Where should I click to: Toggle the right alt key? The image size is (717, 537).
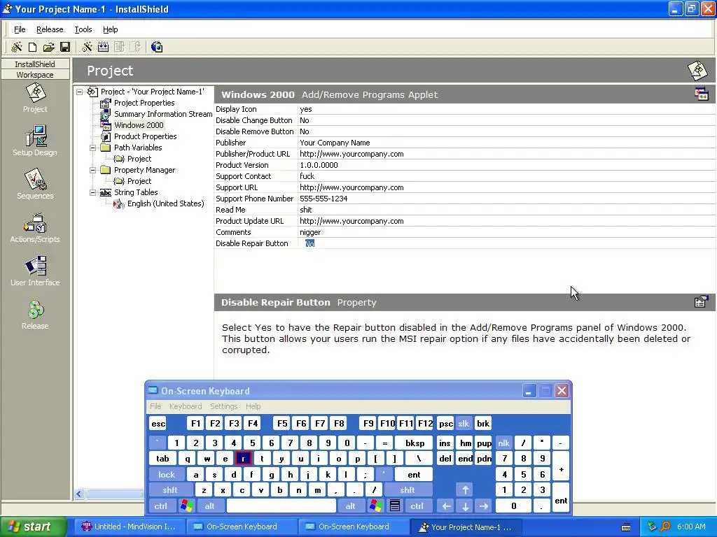(350, 506)
